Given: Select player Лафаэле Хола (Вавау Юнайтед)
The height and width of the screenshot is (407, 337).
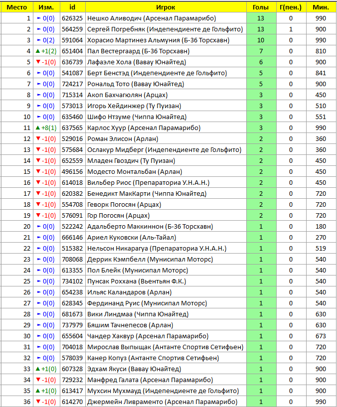Looking at the screenshot, I should 137,62.
